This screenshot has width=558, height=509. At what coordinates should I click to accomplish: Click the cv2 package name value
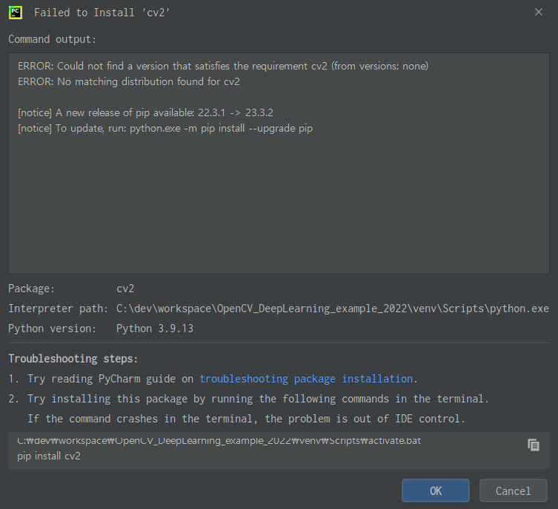125,289
